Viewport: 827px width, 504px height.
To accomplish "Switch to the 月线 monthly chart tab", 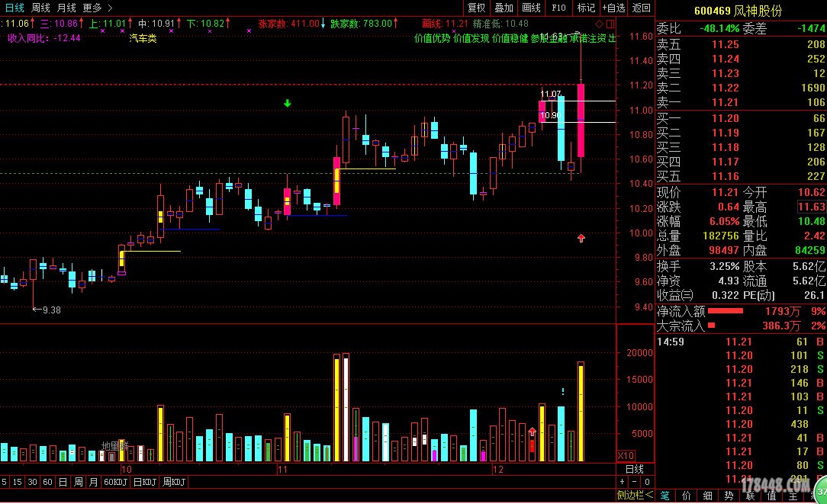I will [x=66, y=8].
